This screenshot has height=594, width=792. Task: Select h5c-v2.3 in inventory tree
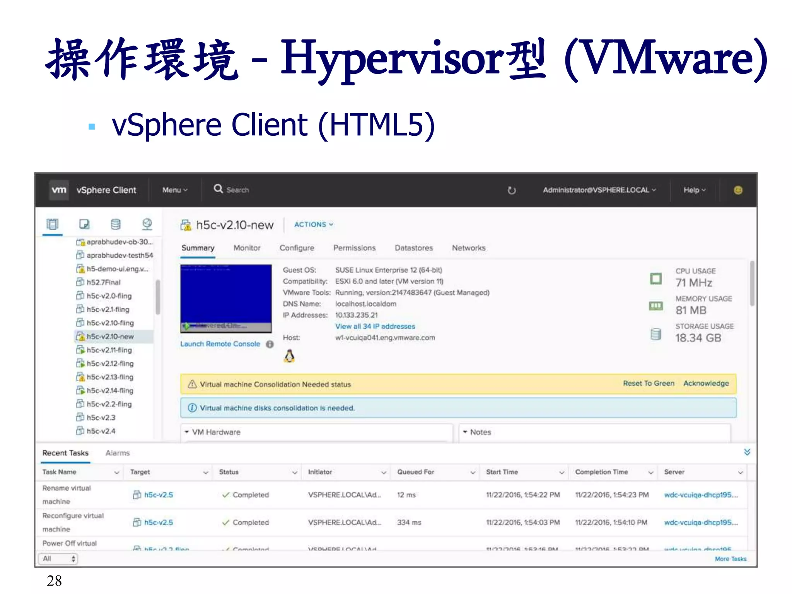[x=101, y=418]
